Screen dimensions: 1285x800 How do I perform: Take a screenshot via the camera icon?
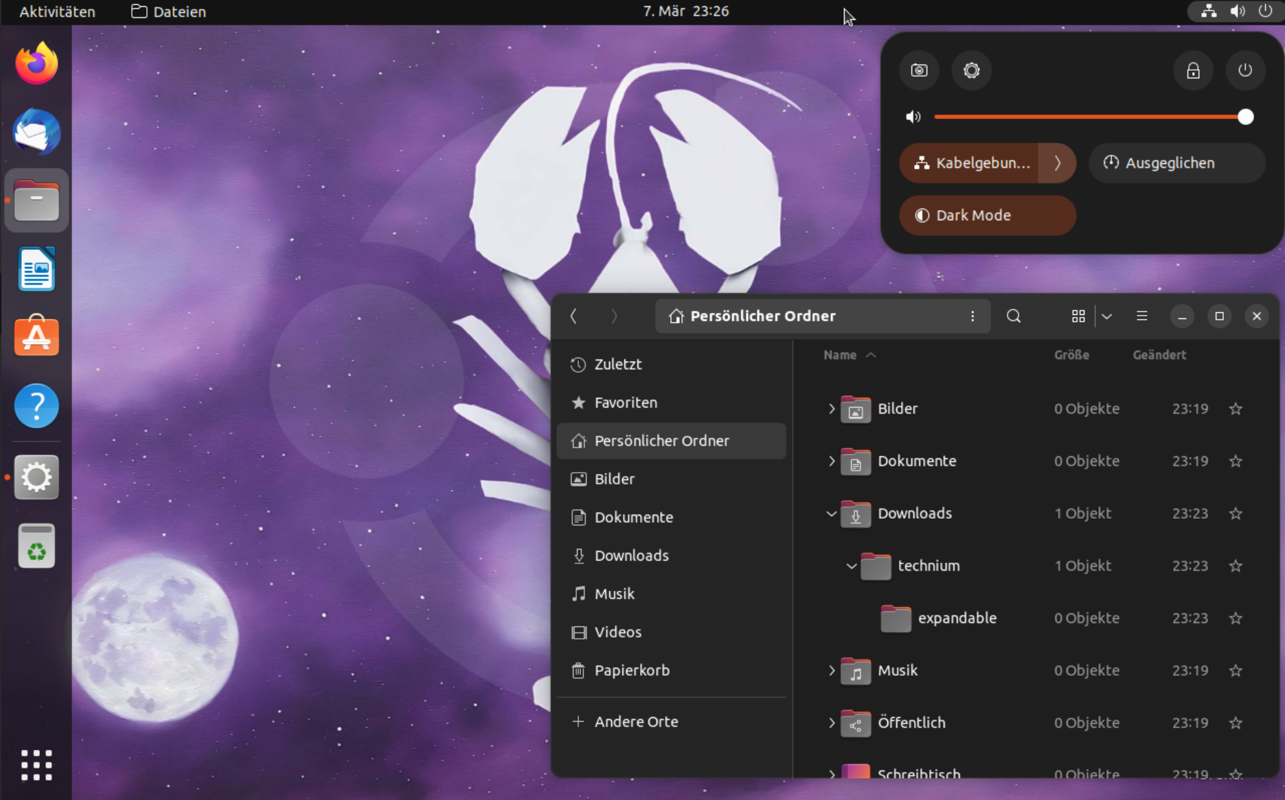(x=918, y=70)
